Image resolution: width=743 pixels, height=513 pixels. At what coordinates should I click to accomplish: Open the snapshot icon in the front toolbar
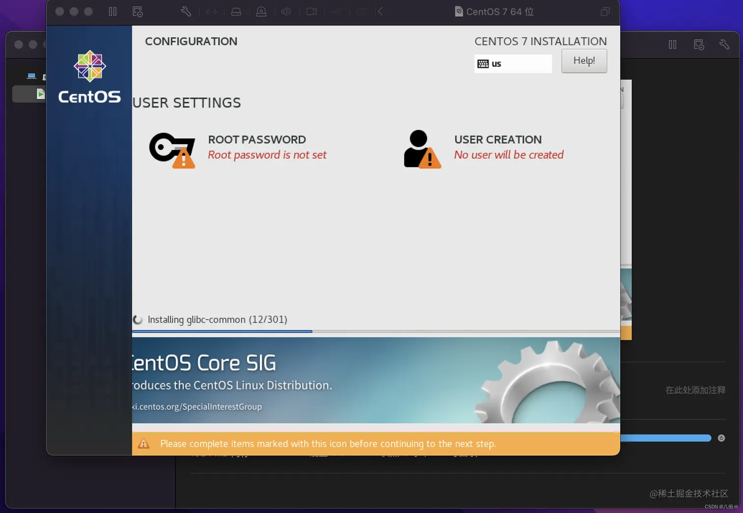pos(138,11)
